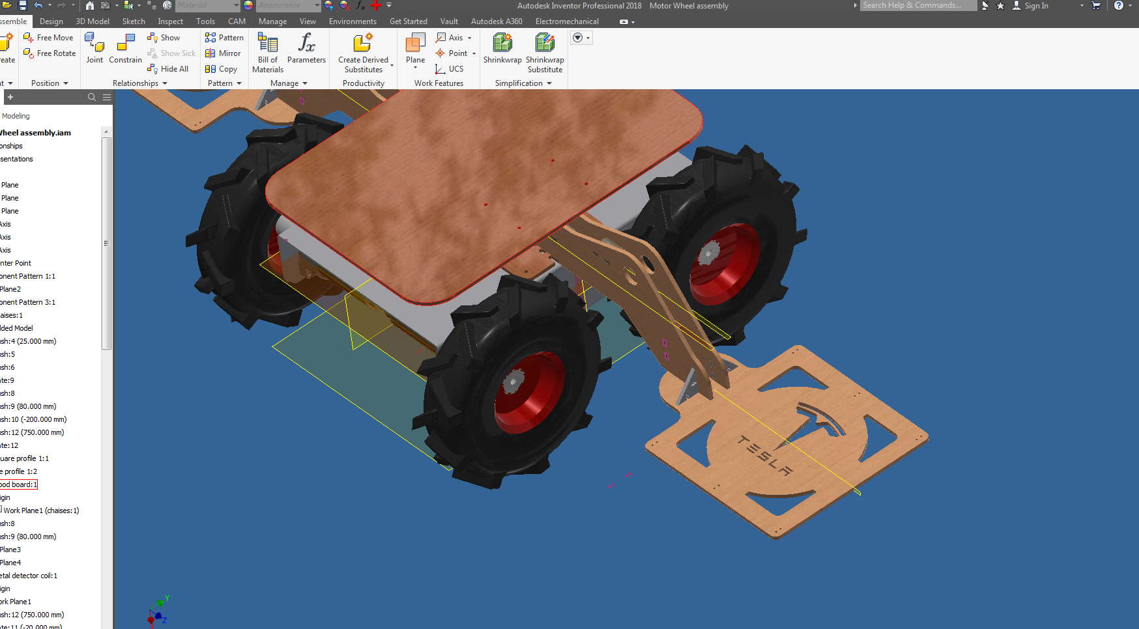This screenshot has width=1139, height=629.
Task: Add a browser tab with the plus button
Action: [10, 97]
